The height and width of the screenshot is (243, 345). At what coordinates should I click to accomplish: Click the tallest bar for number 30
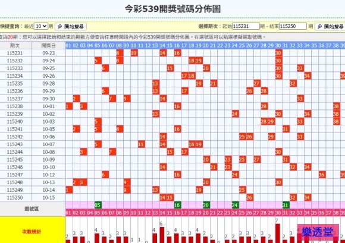pos(278,233)
